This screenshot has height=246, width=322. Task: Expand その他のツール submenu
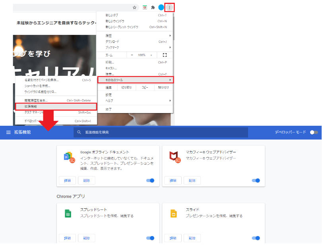pos(136,80)
